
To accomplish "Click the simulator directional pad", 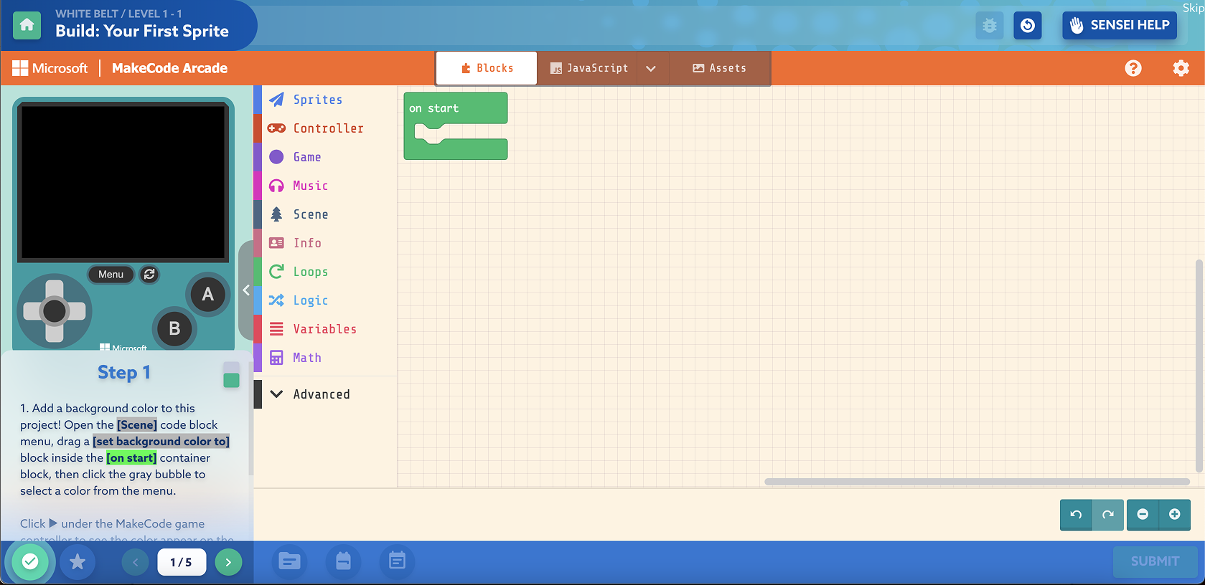I will [55, 311].
